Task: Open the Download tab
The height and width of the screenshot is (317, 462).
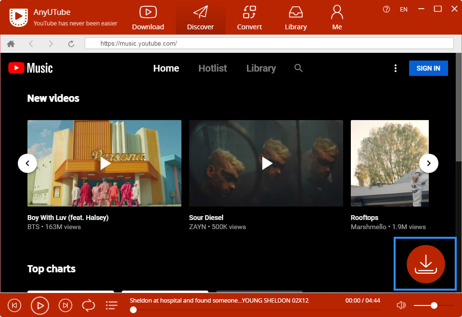Action: click(148, 18)
